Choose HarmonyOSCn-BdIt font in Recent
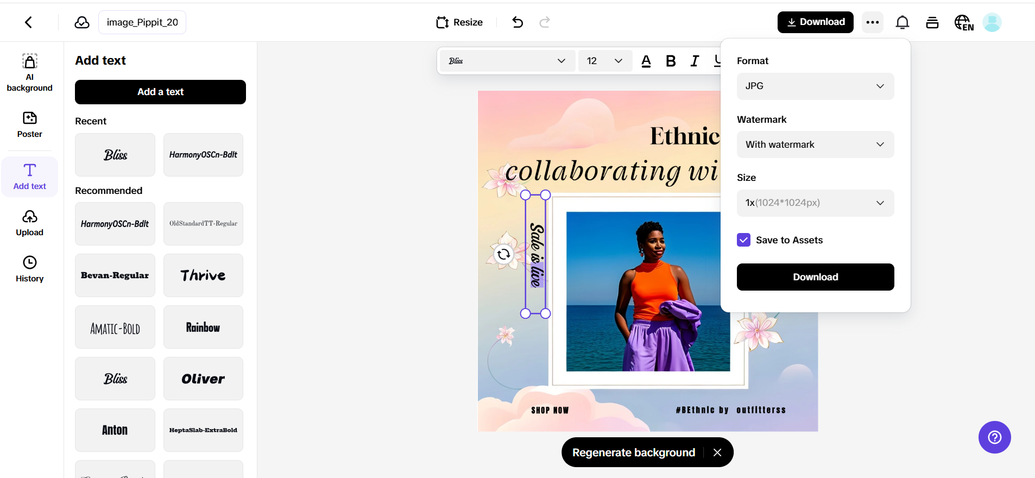Screen dimensions: 1035x478 pyautogui.click(x=203, y=155)
